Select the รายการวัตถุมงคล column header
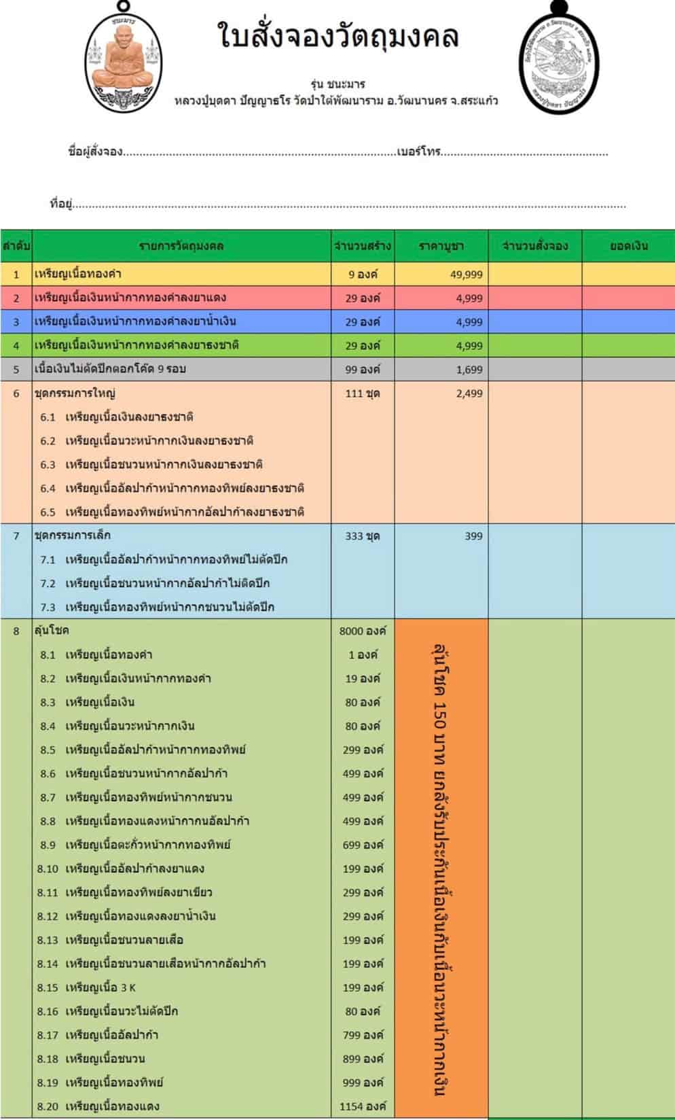 tap(181, 246)
